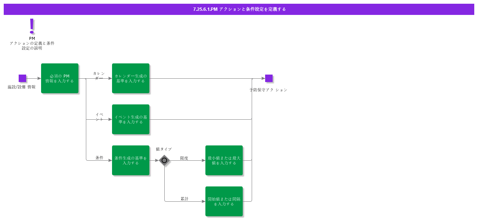This screenshot has height=220, width=478.
Task: Click the カレンダー branch label
Action: point(99,76)
